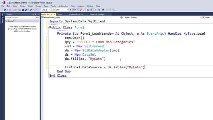The image size is (213, 120).
Task: Click the Toolbox search magnifier icon
Action: [36, 18]
